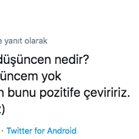Click the blank area above the reply label
This screenshot has height=139, width=139.
coord(69,19)
